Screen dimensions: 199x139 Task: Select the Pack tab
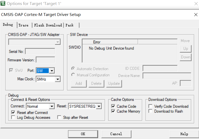point(70,25)
